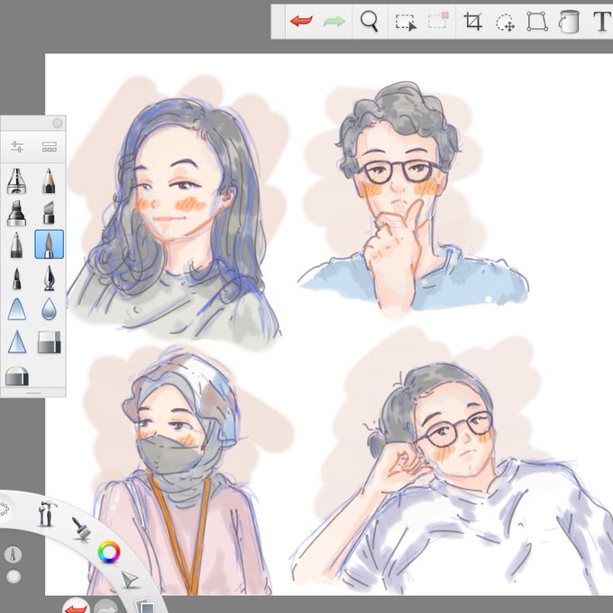The image size is (613, 613).
Task: Open brush properties sliders icon
Action: pyautogui.click(x=17, y=147)
